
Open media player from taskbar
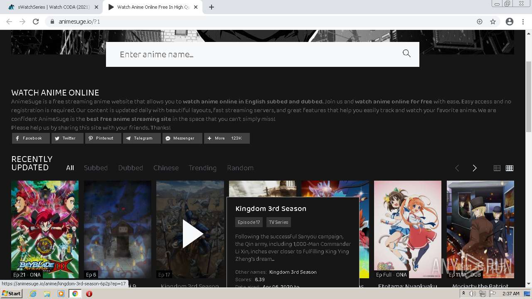(x=61, y=294)
